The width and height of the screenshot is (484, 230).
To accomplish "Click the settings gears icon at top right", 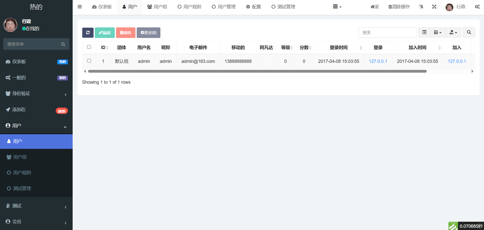I will (477, 7).
